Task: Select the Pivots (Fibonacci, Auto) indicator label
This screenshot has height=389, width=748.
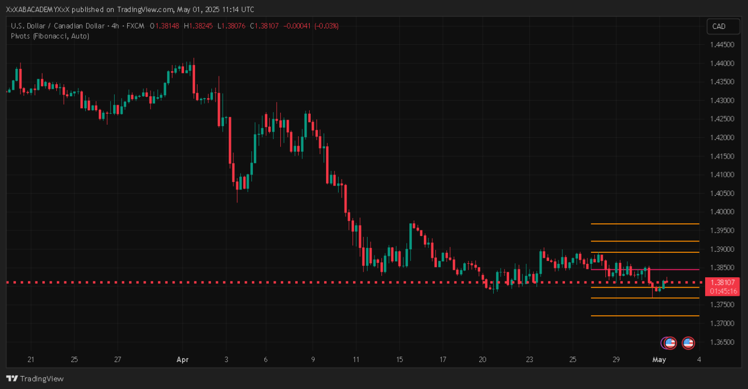Action: 50,36
